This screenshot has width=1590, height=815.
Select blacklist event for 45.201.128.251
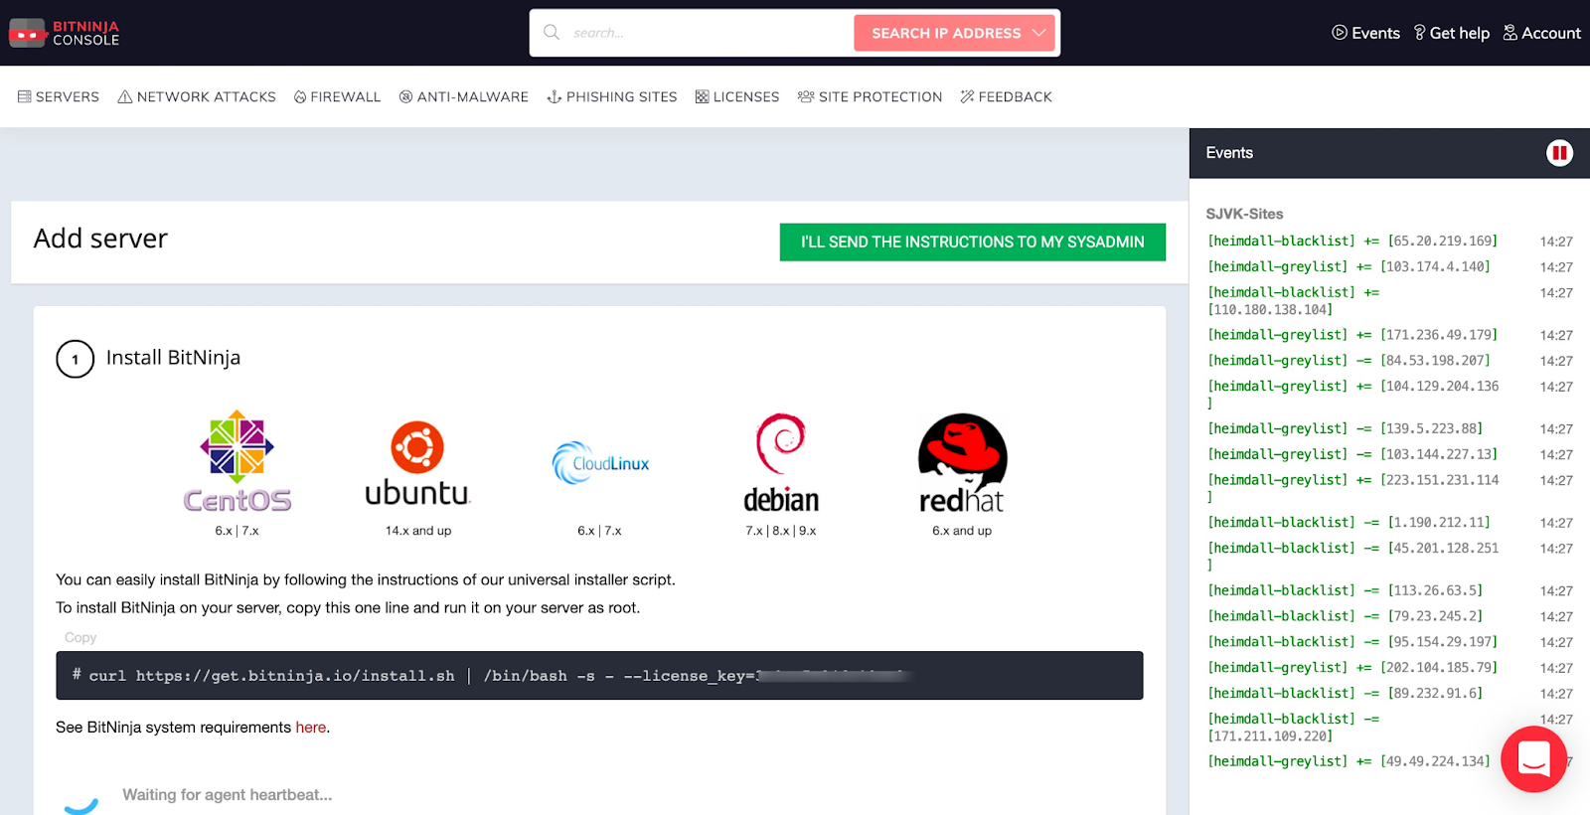click(x=1353, y=556)
